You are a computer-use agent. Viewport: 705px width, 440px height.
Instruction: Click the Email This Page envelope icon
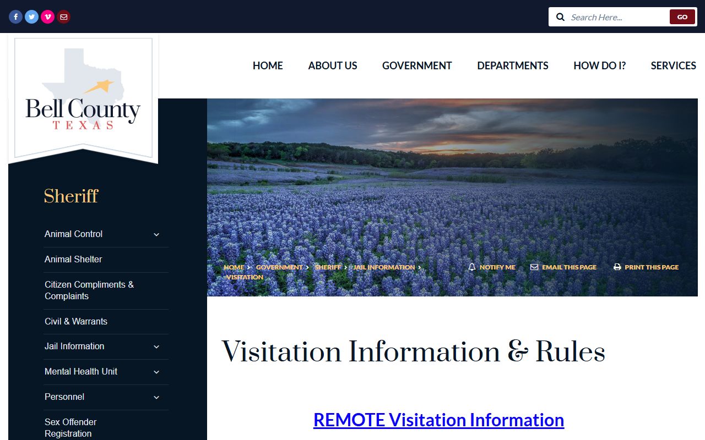534,267
